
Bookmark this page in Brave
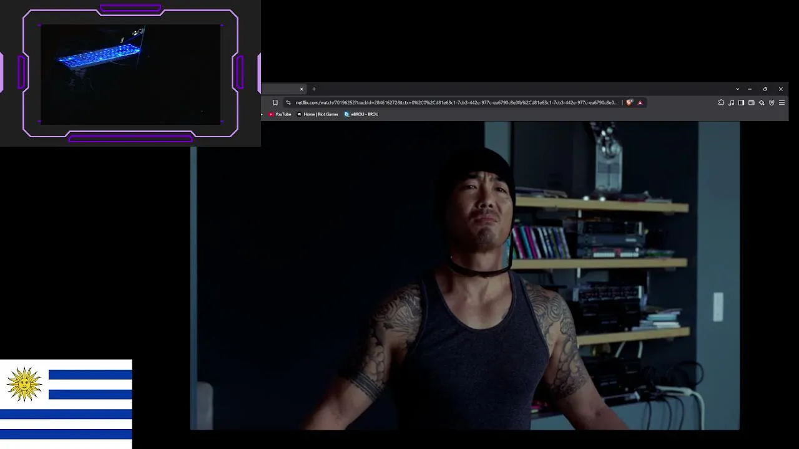point(275,103)
